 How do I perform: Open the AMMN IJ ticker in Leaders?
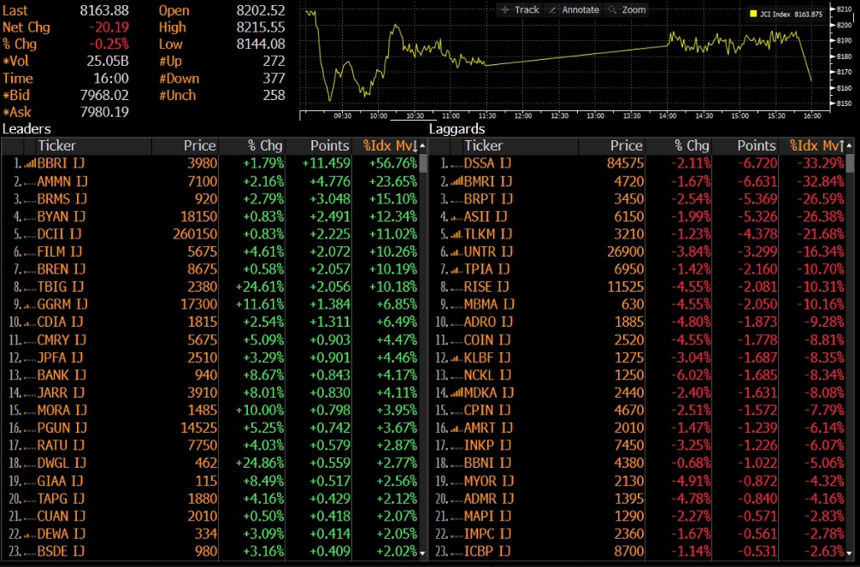click(62, 181)
